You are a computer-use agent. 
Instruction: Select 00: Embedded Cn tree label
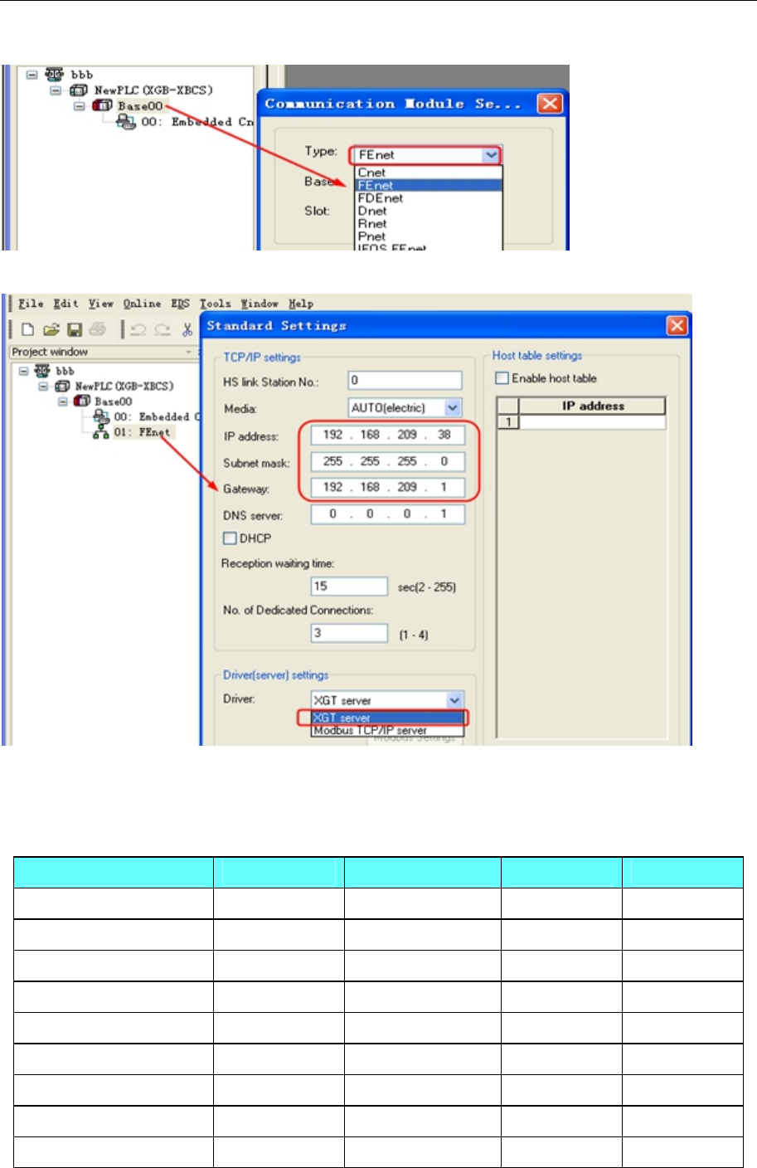pyautogui.click(x=197, y=122)
